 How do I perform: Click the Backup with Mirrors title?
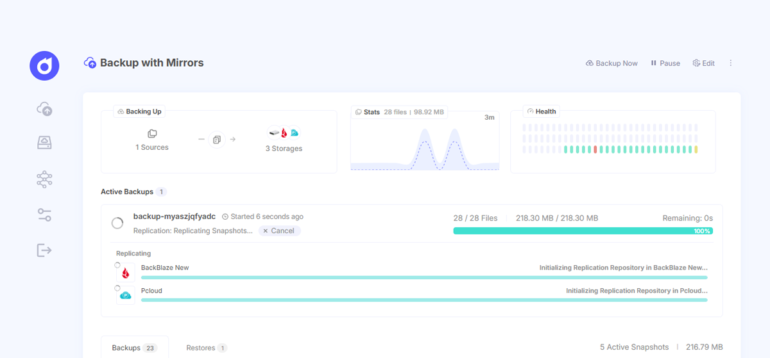pyautogui.click(x=152, y=63)
